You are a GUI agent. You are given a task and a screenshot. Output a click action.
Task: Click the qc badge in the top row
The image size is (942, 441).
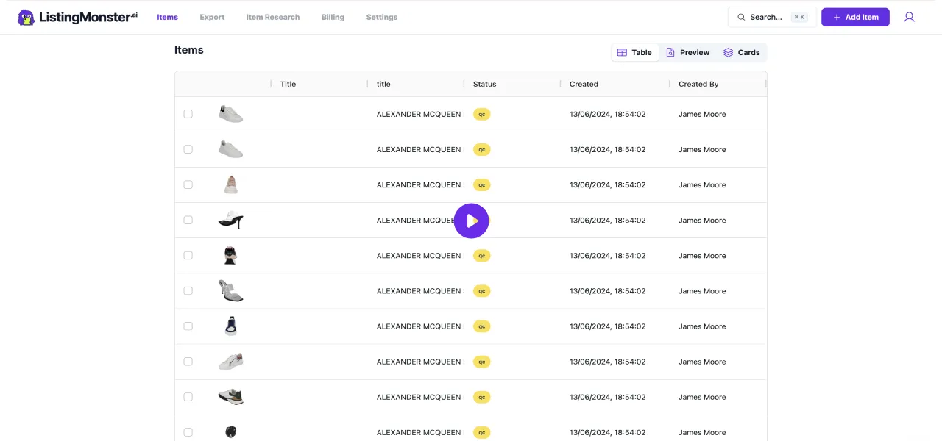(x=481, y=114)
